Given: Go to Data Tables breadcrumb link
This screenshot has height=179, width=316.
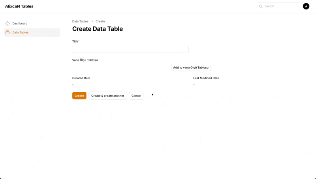Looking at the screenshot, I should point(80,21).
